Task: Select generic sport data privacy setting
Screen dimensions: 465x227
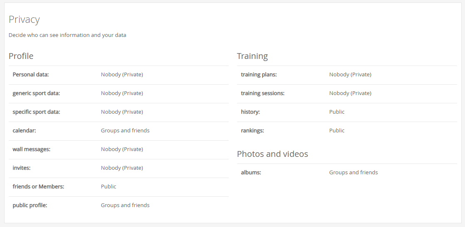Action: [121, 93]
